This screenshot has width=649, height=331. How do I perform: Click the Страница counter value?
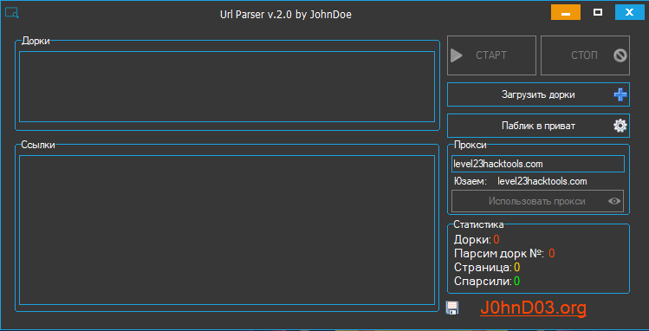click(x=517, y=268)
